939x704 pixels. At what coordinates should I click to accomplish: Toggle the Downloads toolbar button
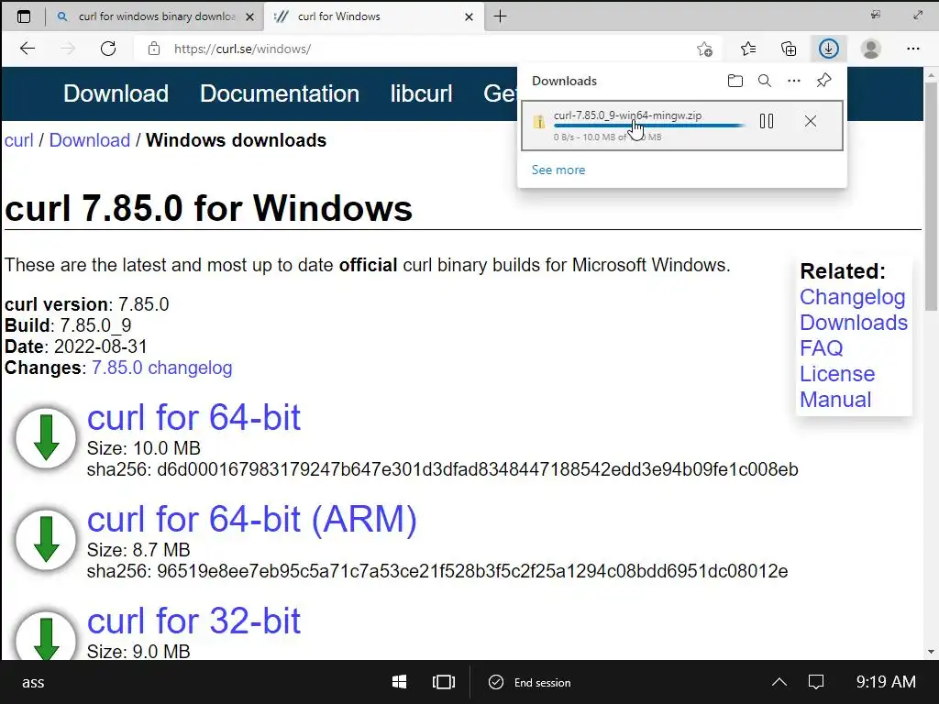click(x=829, y=49)
